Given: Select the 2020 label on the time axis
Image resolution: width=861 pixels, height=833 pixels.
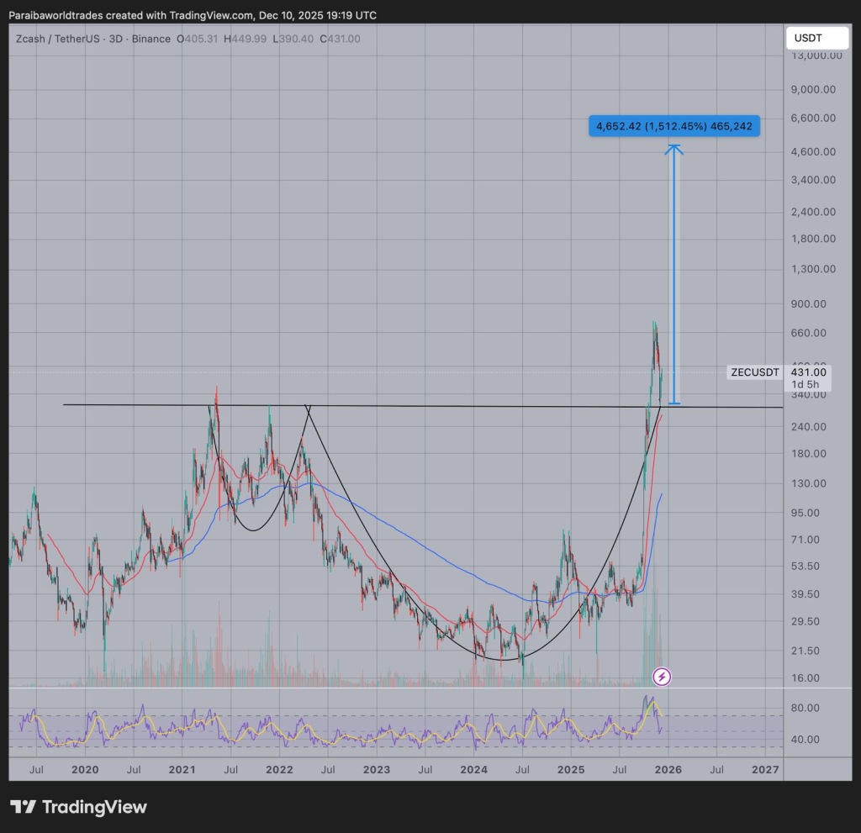Looking at the screenshot, I should tap(85, 769).
